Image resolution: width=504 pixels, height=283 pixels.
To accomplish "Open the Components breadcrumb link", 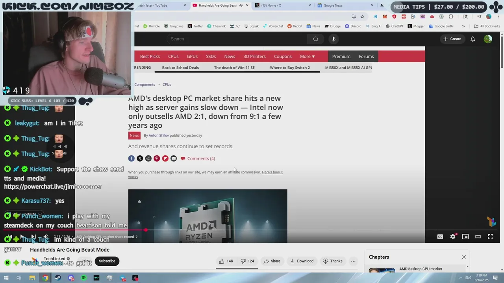I will [145, 85].
